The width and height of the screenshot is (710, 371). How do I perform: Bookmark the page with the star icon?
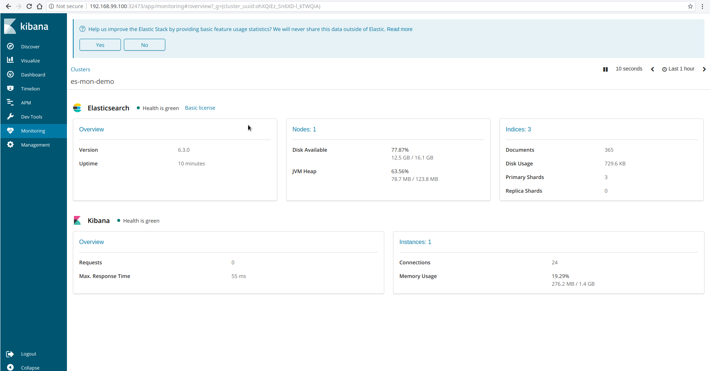tap(691, 6)
